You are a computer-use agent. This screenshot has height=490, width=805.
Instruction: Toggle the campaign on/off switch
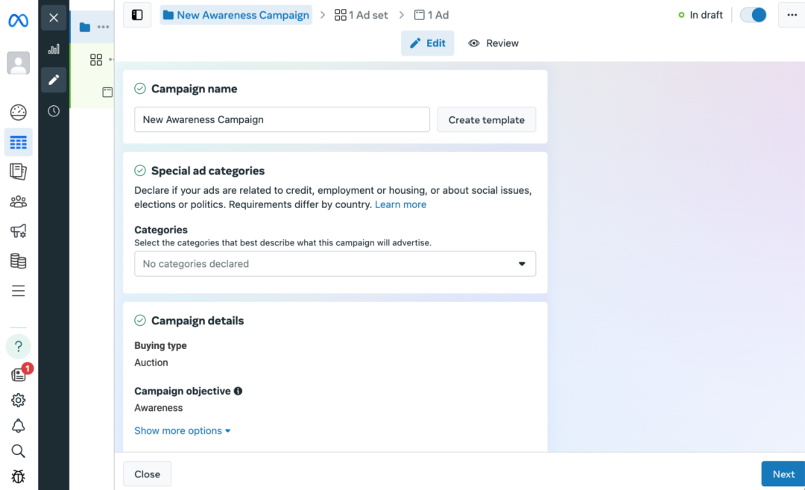pyautogui.click(x=753, y=15)
